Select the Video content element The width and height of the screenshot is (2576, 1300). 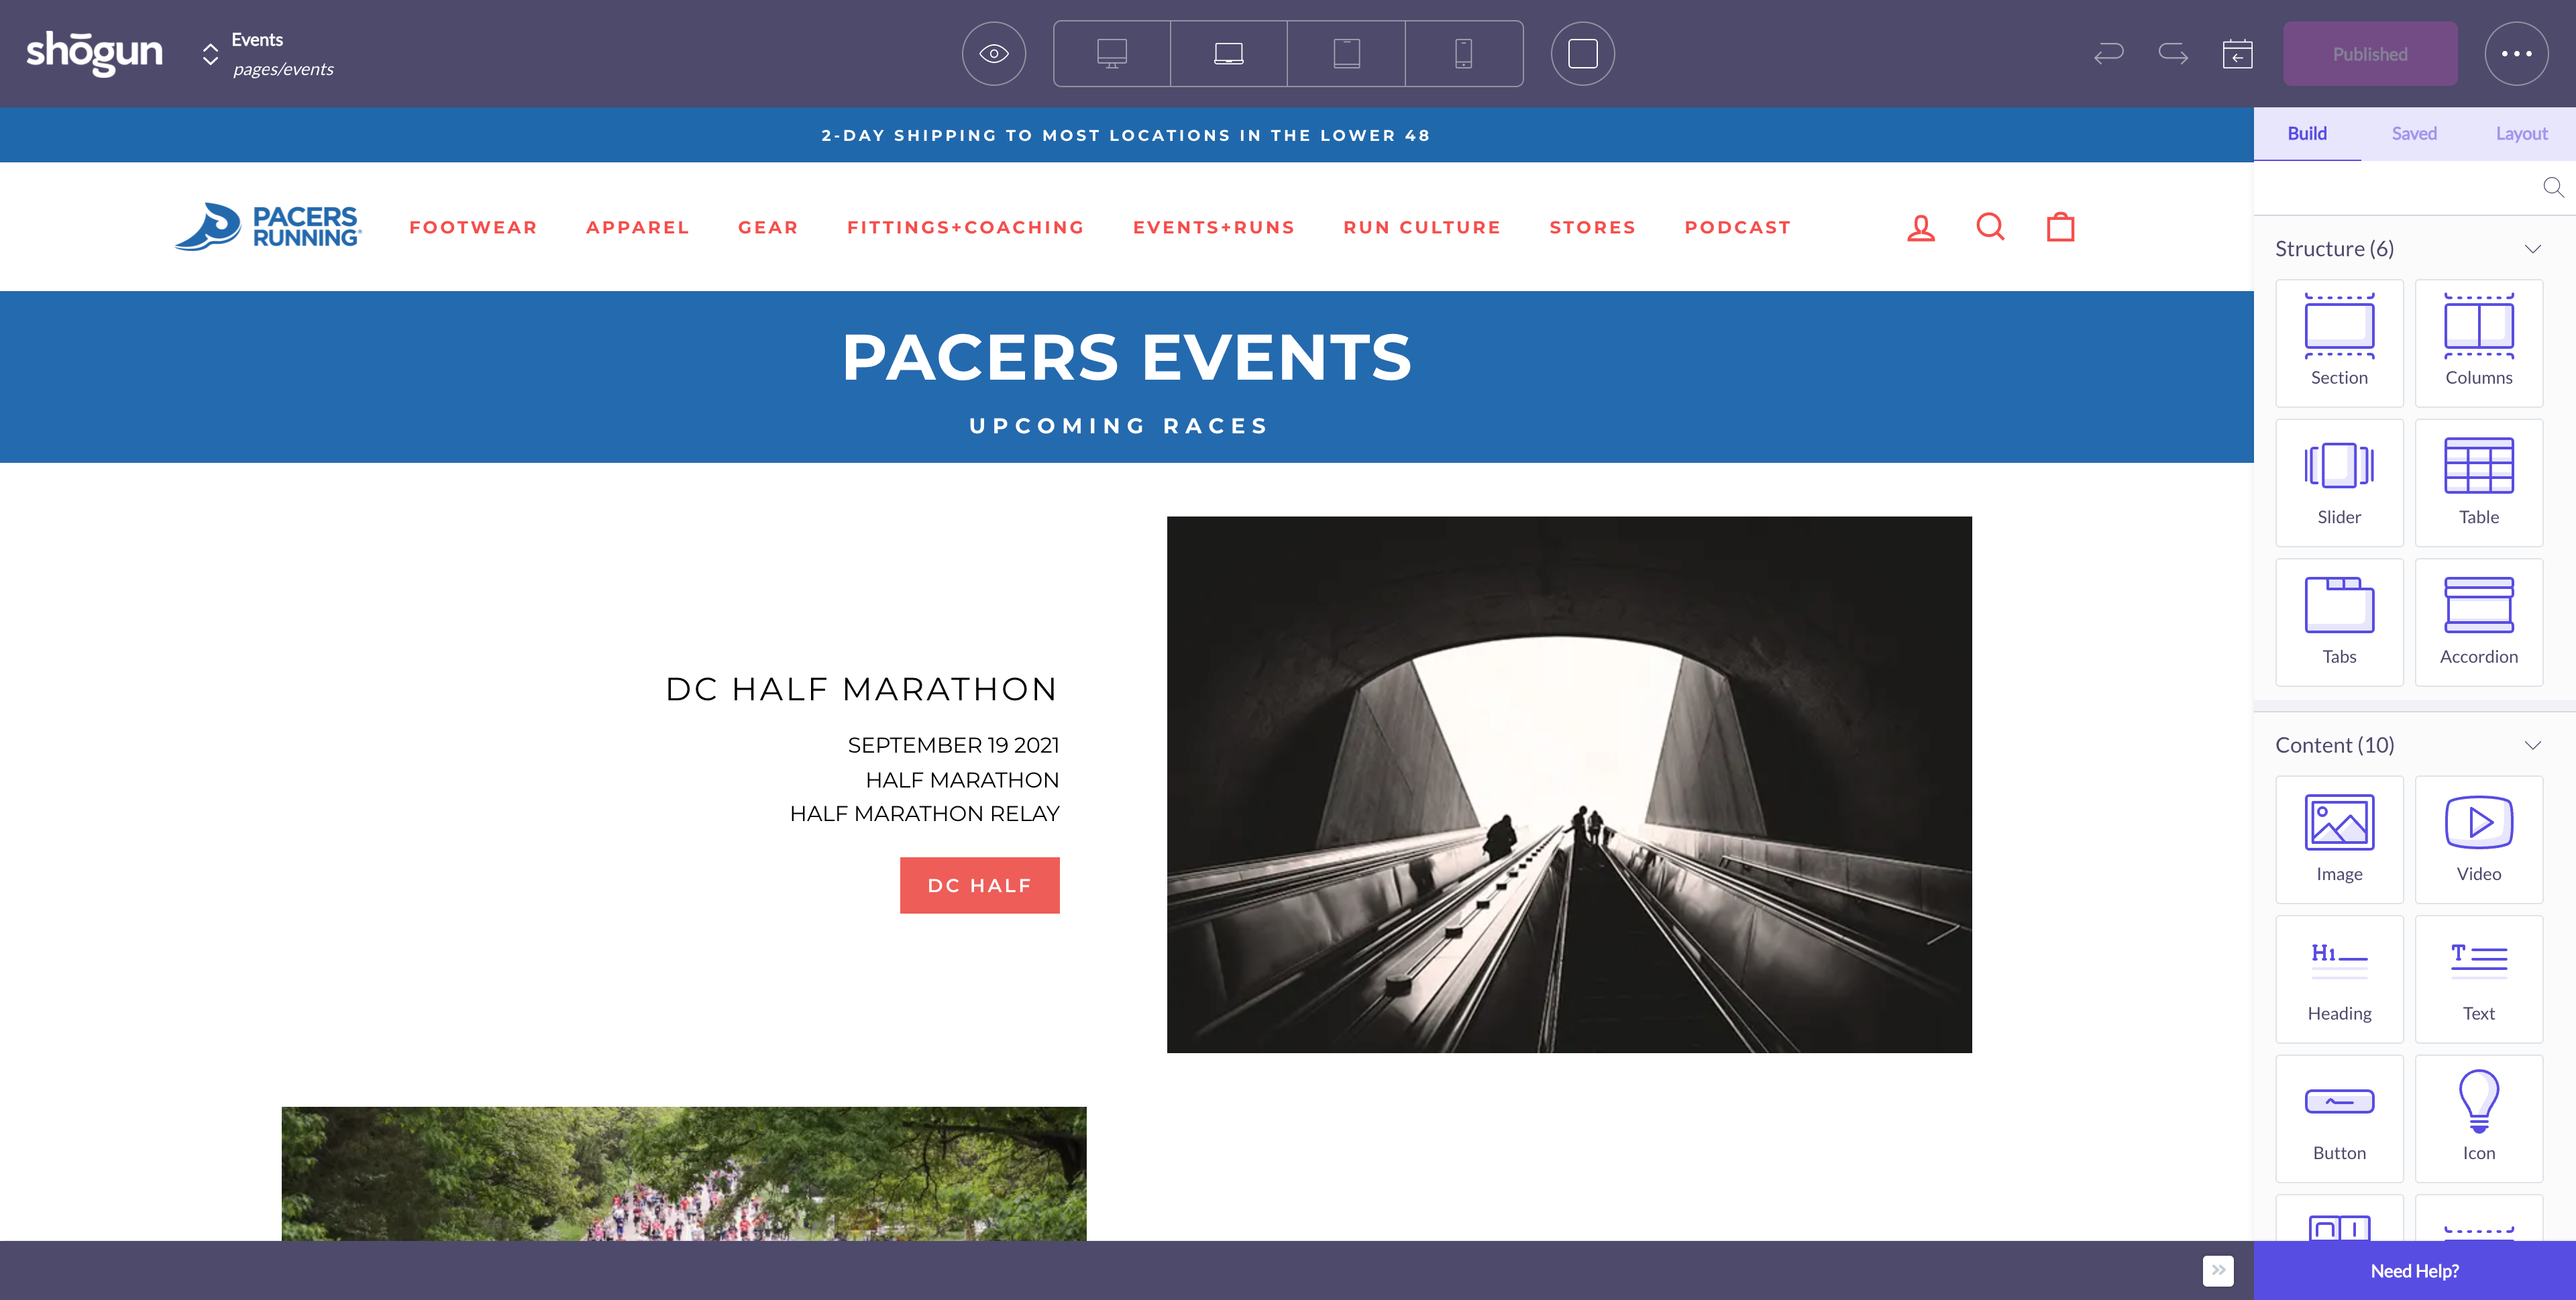(2479, 840)
